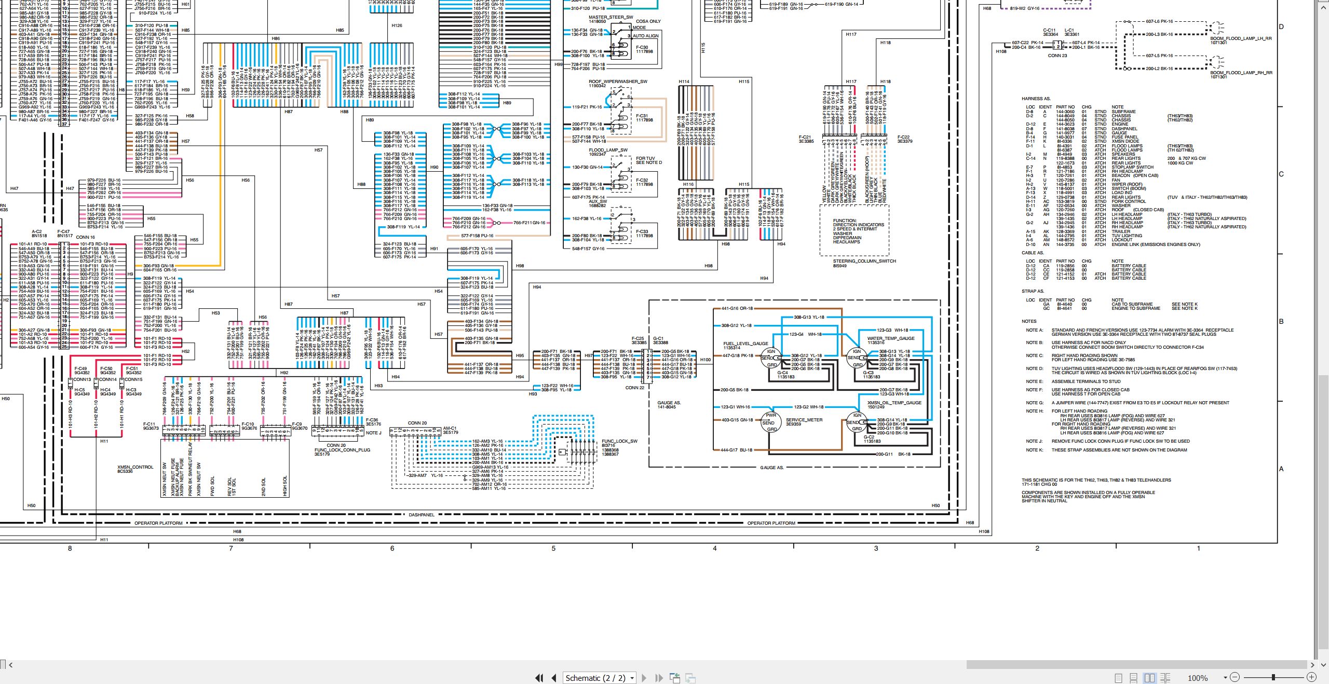Viewport: 1329px width, 684px height.
Task: Click the zoom out minus icon
Action: pyautogui.click(x=1235, y=677)
